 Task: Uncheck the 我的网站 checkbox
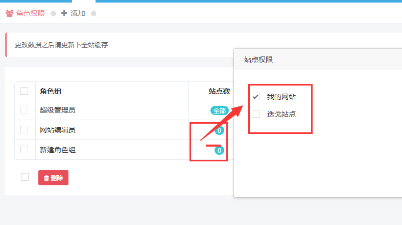(x=255, y=97)
